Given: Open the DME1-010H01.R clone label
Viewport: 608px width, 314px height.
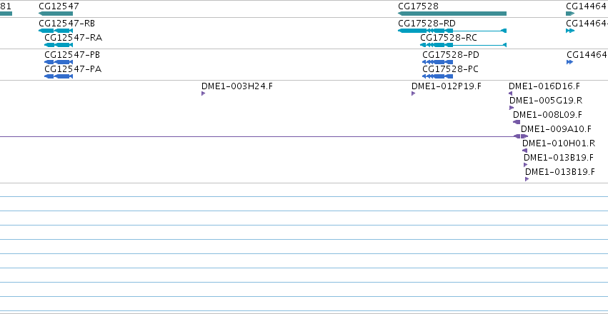Looking at the screenshot, I should pyautogui.click(x=559, y=143).
